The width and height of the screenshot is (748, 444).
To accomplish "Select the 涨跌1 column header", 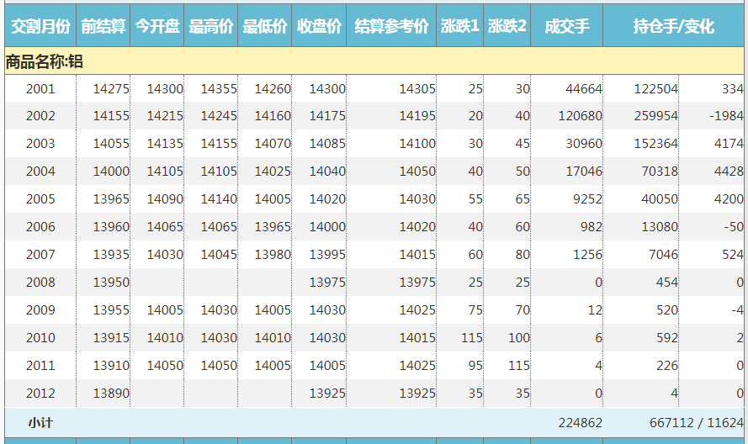I will (460, 27).
